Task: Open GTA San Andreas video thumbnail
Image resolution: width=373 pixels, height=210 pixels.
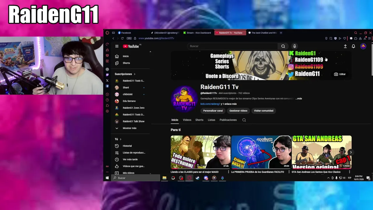Action: (322, 152)
